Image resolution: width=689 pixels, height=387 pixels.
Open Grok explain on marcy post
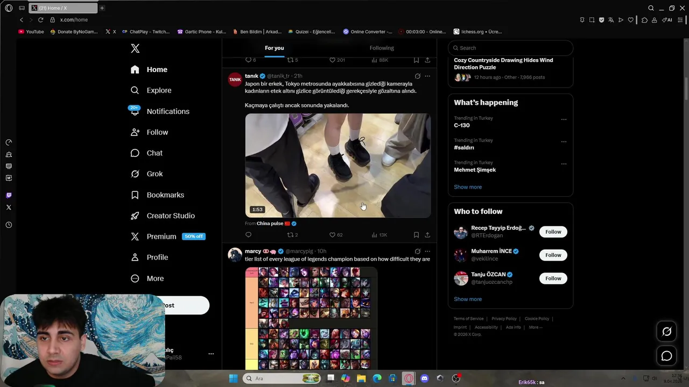(x=417, y=251)
